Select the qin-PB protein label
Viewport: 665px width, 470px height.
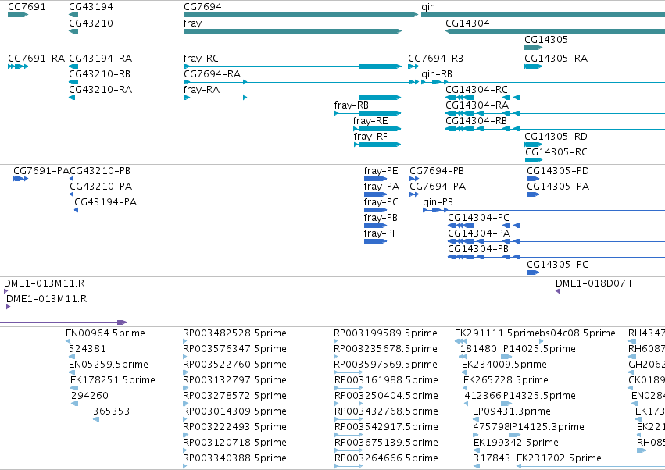(x=438, y=202)
